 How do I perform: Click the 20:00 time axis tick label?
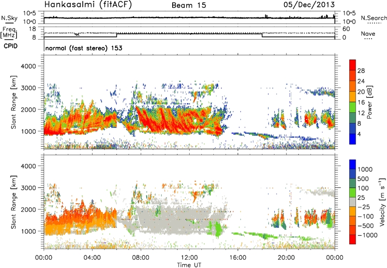[286, 258]
